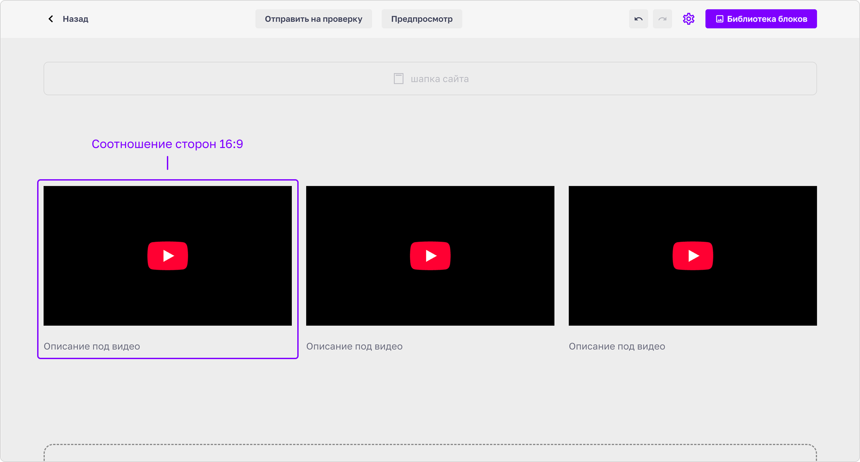This screenshot has height=462, width=860.
Task: Play the first video in highlighted block
Action: click(x=168, y=256)
